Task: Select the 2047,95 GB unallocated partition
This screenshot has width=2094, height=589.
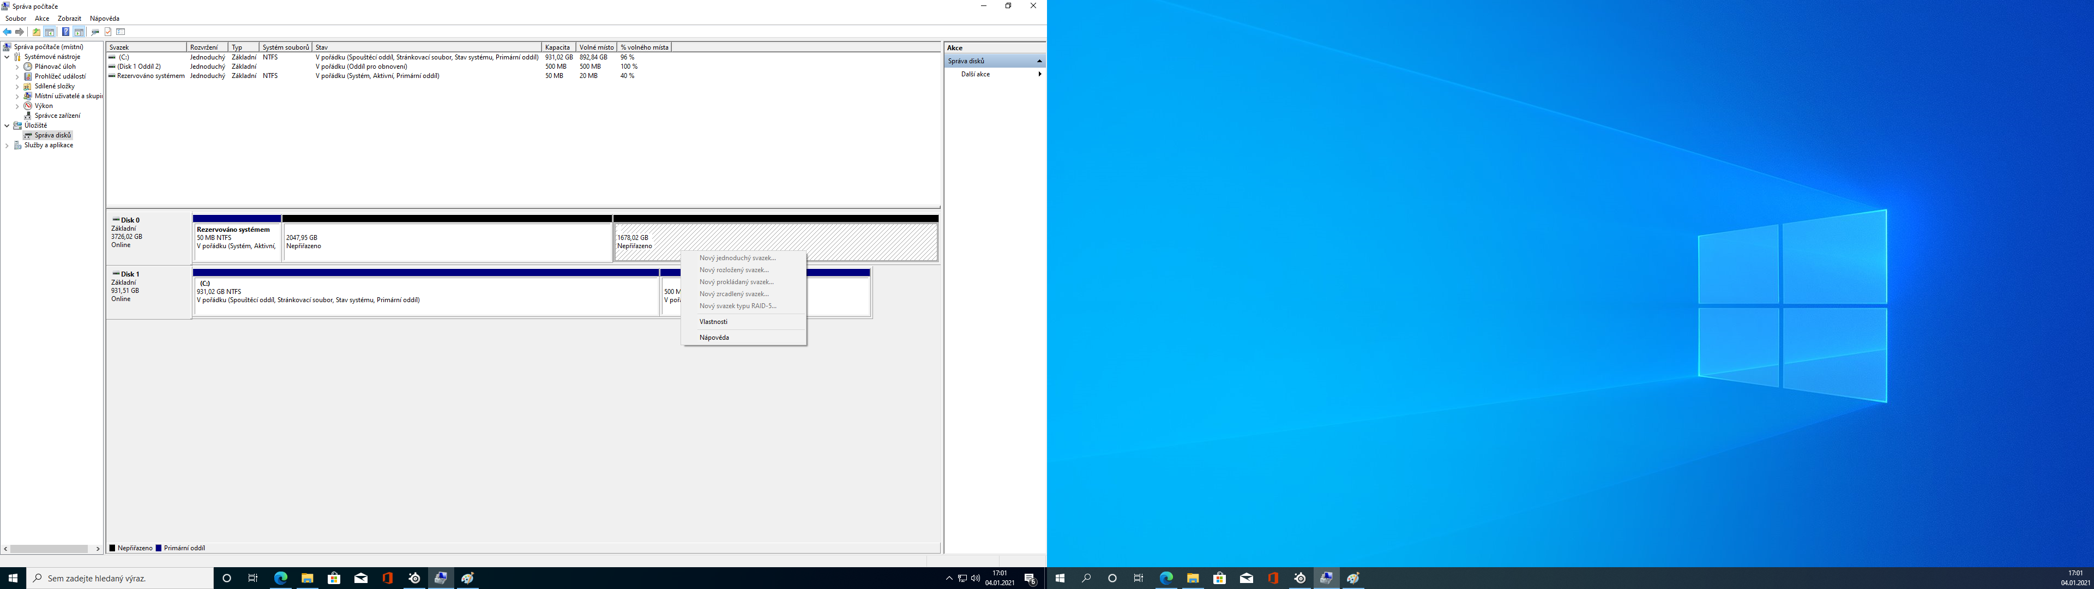Action: (x=447, y=242)
